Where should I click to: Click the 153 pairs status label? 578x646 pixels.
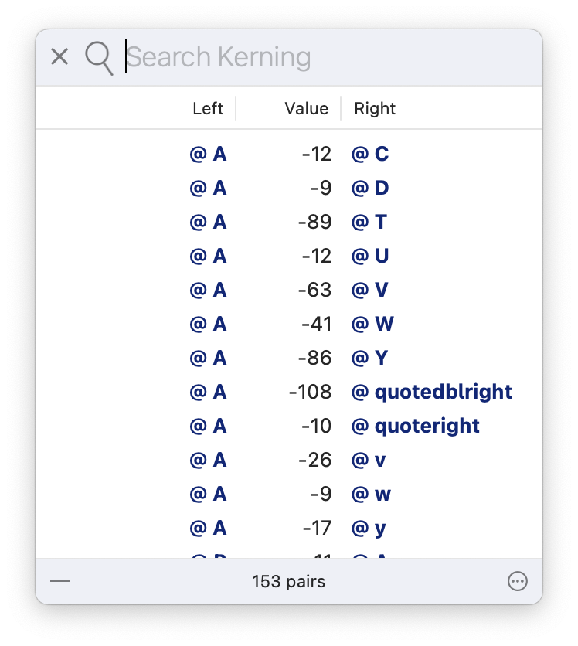(x=289, y=580)
